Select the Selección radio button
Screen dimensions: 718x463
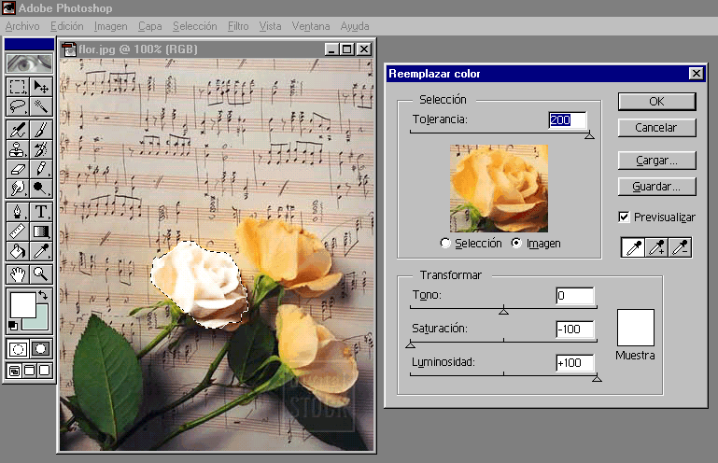click(445, 244)
